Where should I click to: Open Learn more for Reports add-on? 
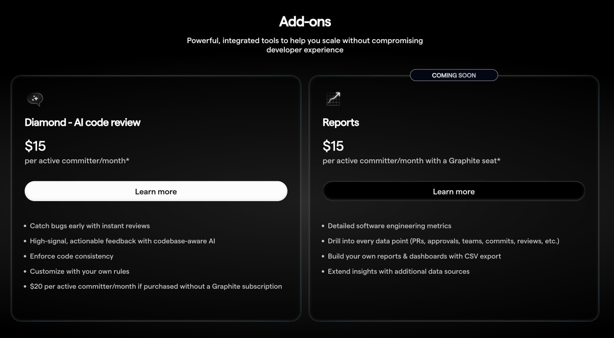point(454,191)
